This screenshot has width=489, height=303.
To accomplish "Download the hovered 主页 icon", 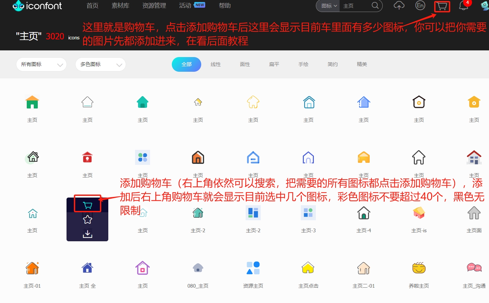I will (x=87, y=234).
